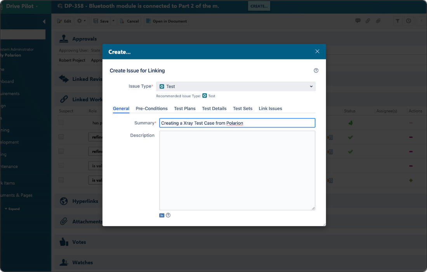
Task: Focus the Summary input field
Action: [x=237, y=123]
